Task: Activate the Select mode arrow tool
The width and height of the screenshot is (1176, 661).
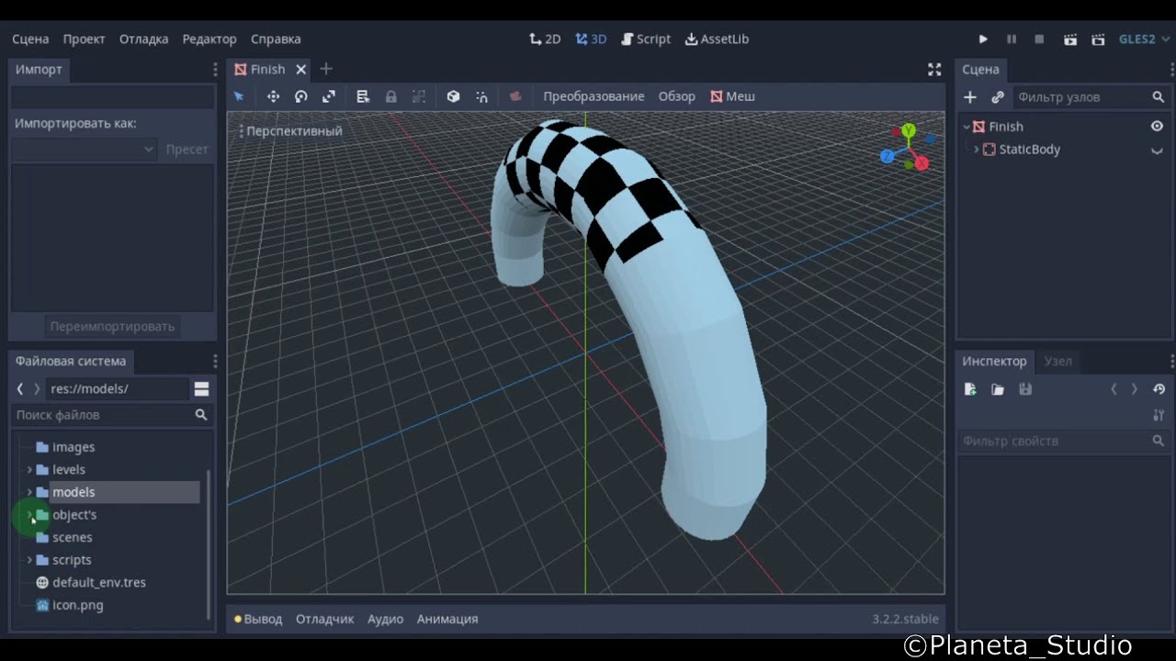Action: [x=239, y=96]
